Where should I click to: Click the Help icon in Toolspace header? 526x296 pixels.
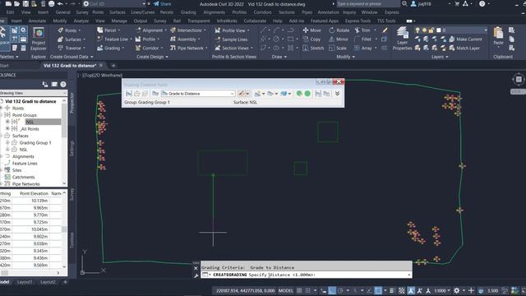(x=63, y=84)
